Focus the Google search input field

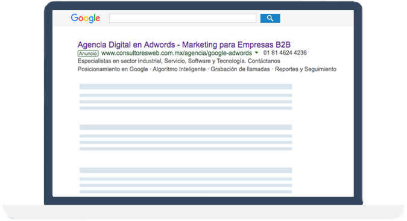tap(183, 19)
